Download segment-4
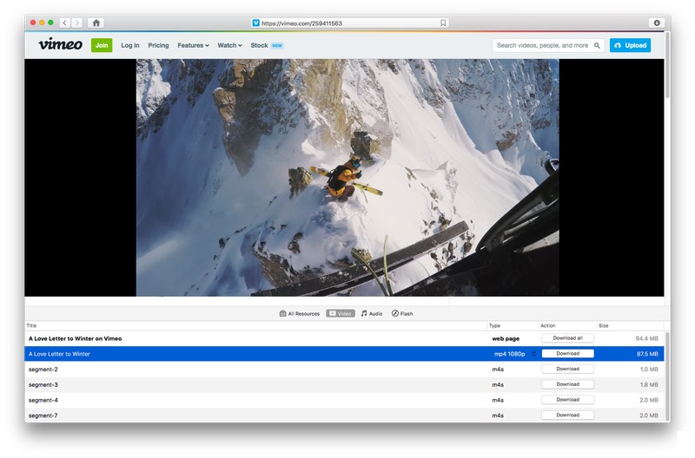The image size is (695, 458). pyautogui.click(x=568, y=400)
